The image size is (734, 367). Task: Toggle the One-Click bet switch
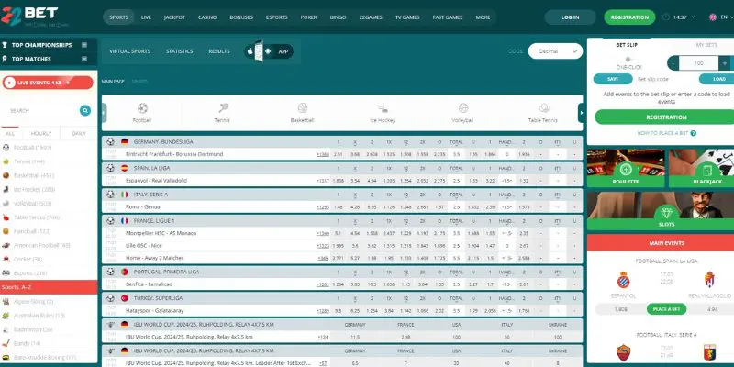tap(628, 59)
